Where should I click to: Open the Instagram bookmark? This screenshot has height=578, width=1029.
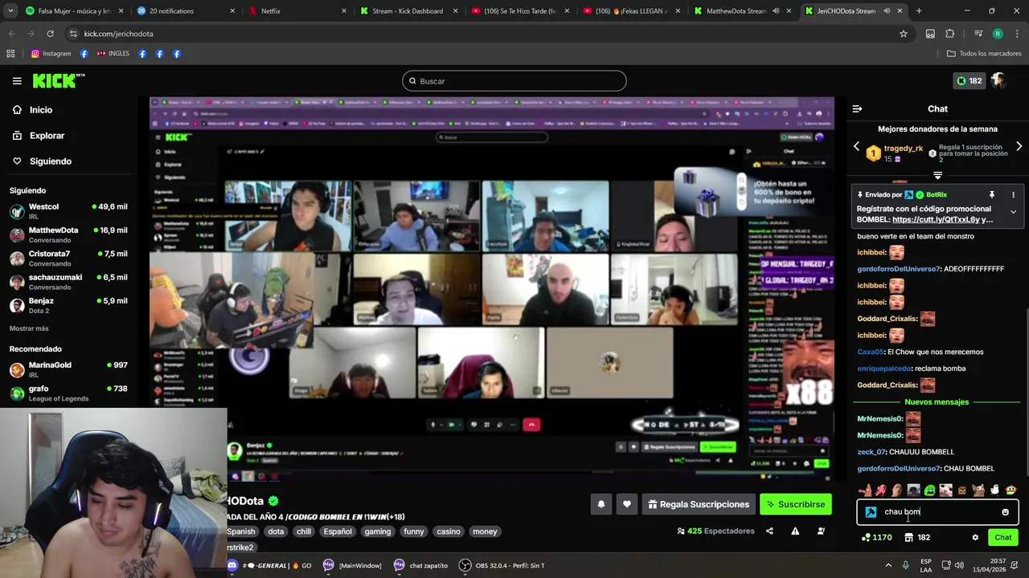(51, 54)
